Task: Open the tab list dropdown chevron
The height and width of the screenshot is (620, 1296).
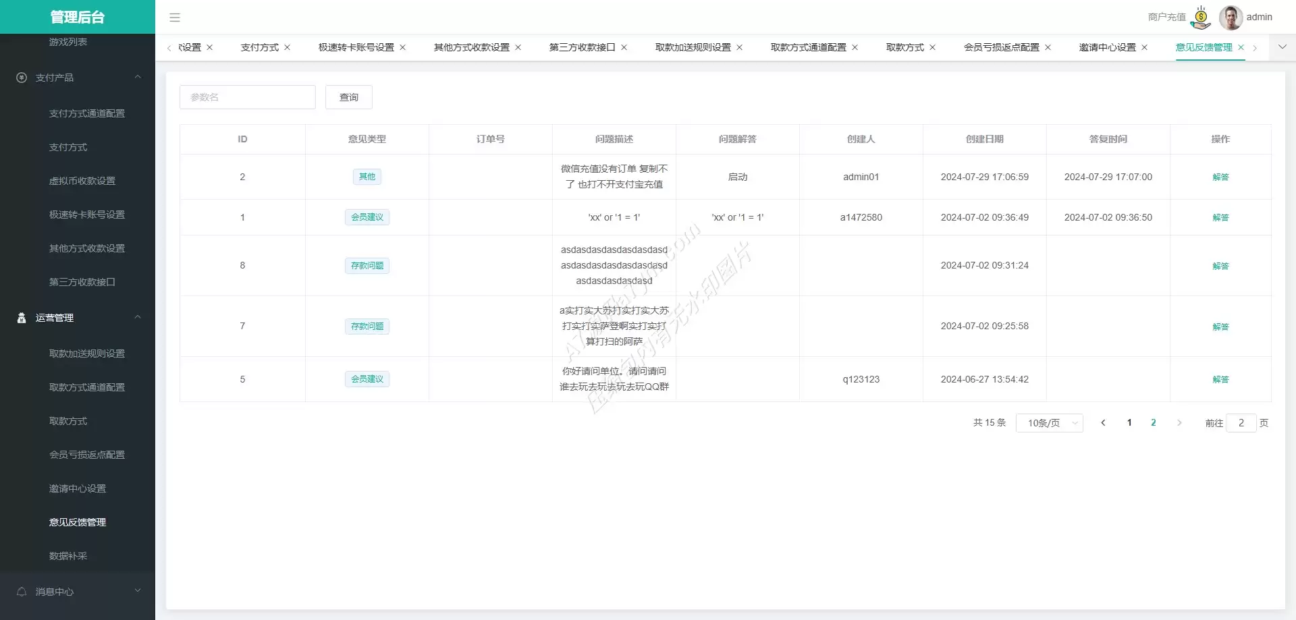Action: coord(1282,47)
